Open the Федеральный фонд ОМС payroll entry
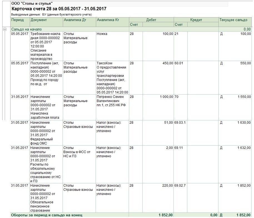Screen dimensions: 254x218 click(x=46, y=133)
